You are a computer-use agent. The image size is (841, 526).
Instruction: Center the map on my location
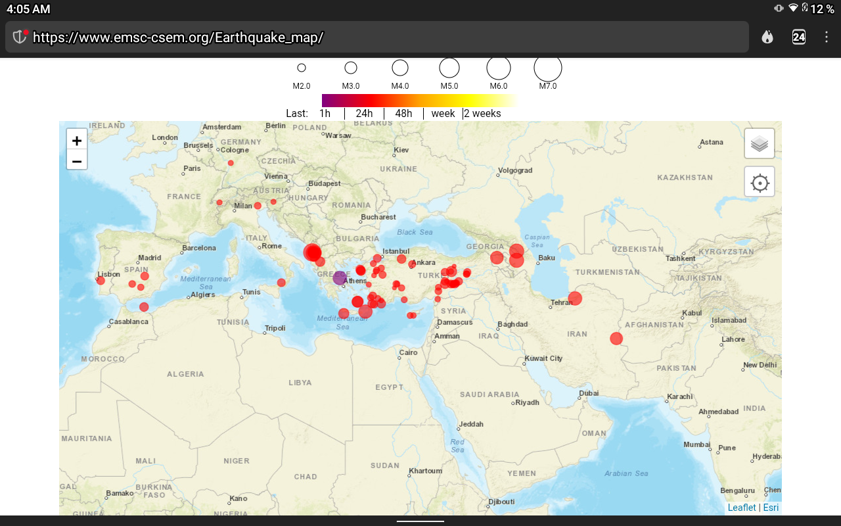coord(760,182)
